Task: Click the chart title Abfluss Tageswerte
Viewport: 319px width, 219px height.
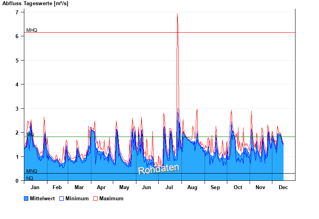Action: 35,4
